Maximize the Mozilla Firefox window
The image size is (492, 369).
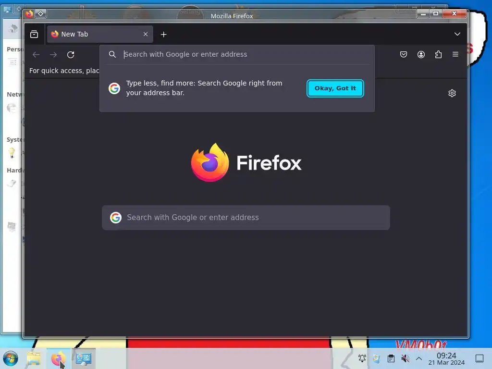pos(435,13)
